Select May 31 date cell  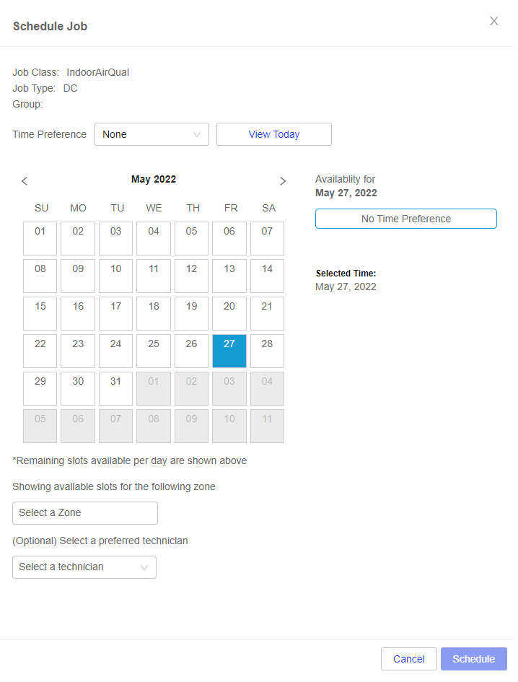pyautogui.click(x=115, y=388)
